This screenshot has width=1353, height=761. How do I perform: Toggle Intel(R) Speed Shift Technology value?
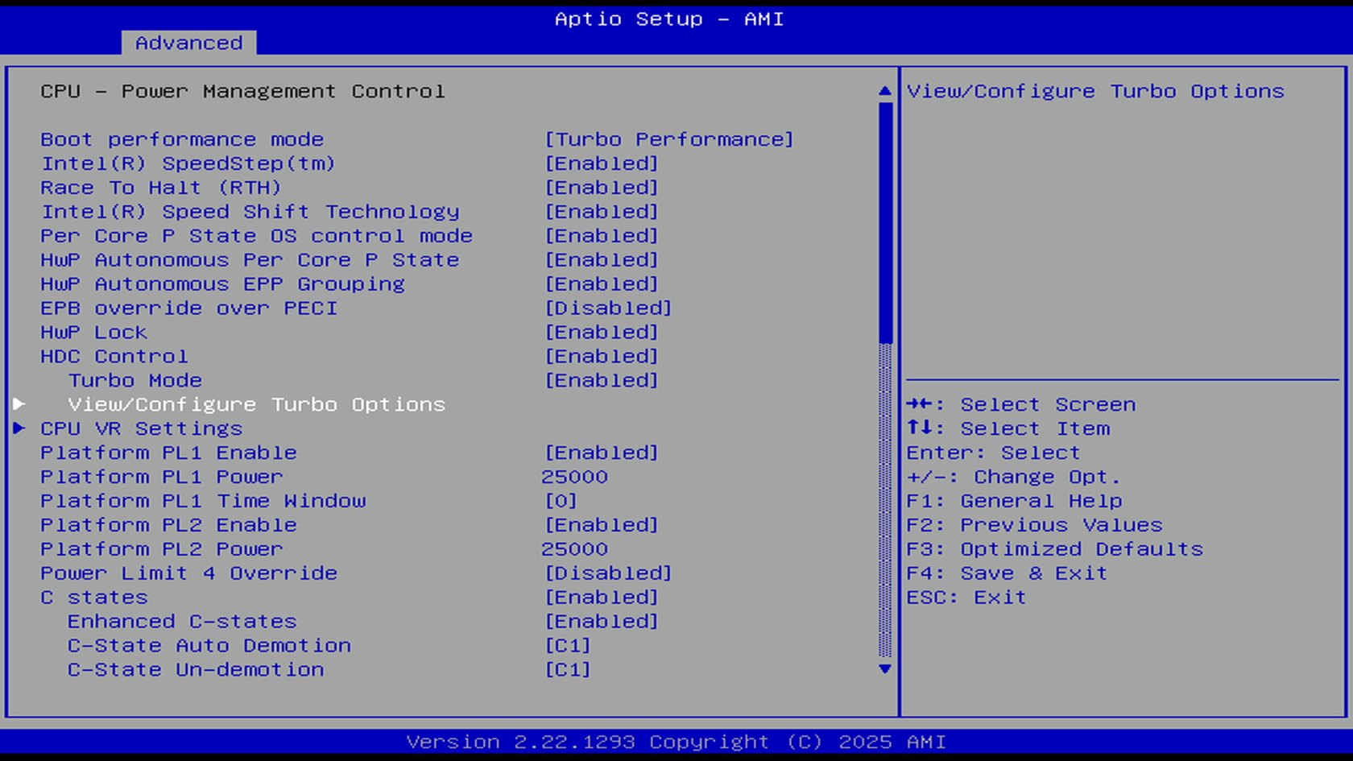[602, 212]
